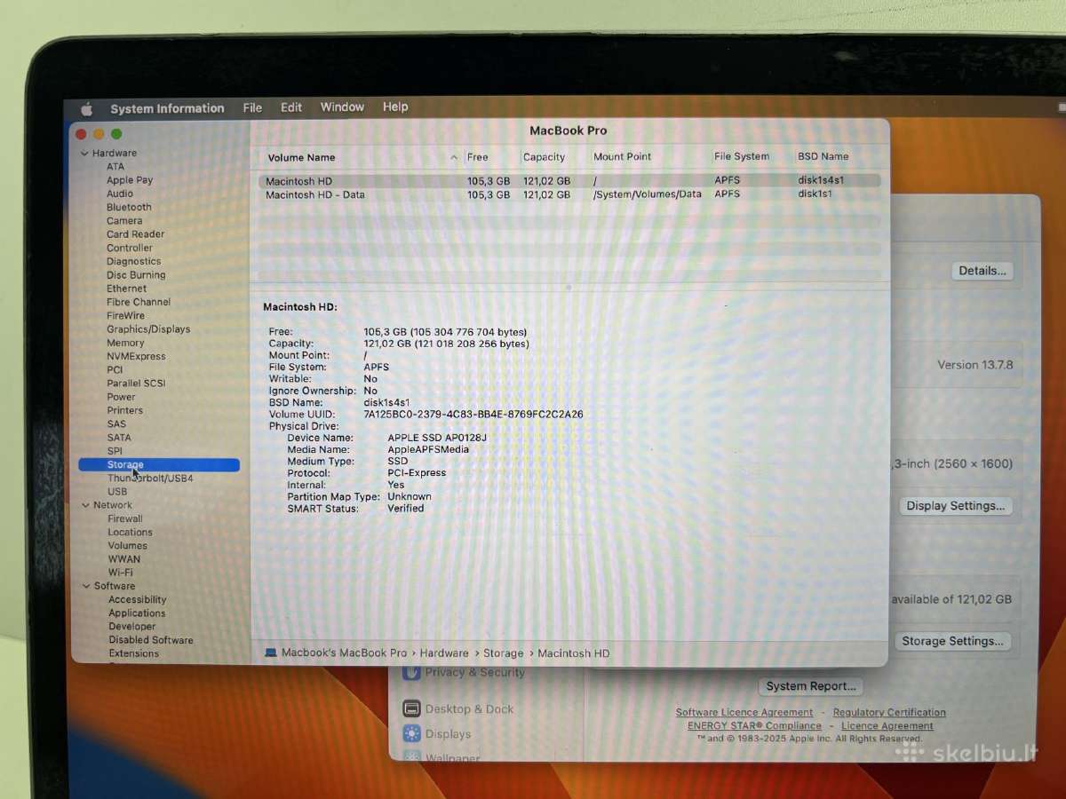Collapse the Hardware section in sidebar
The height and width of the screenshot is (799, 1066).
click(x=84, y=153)
